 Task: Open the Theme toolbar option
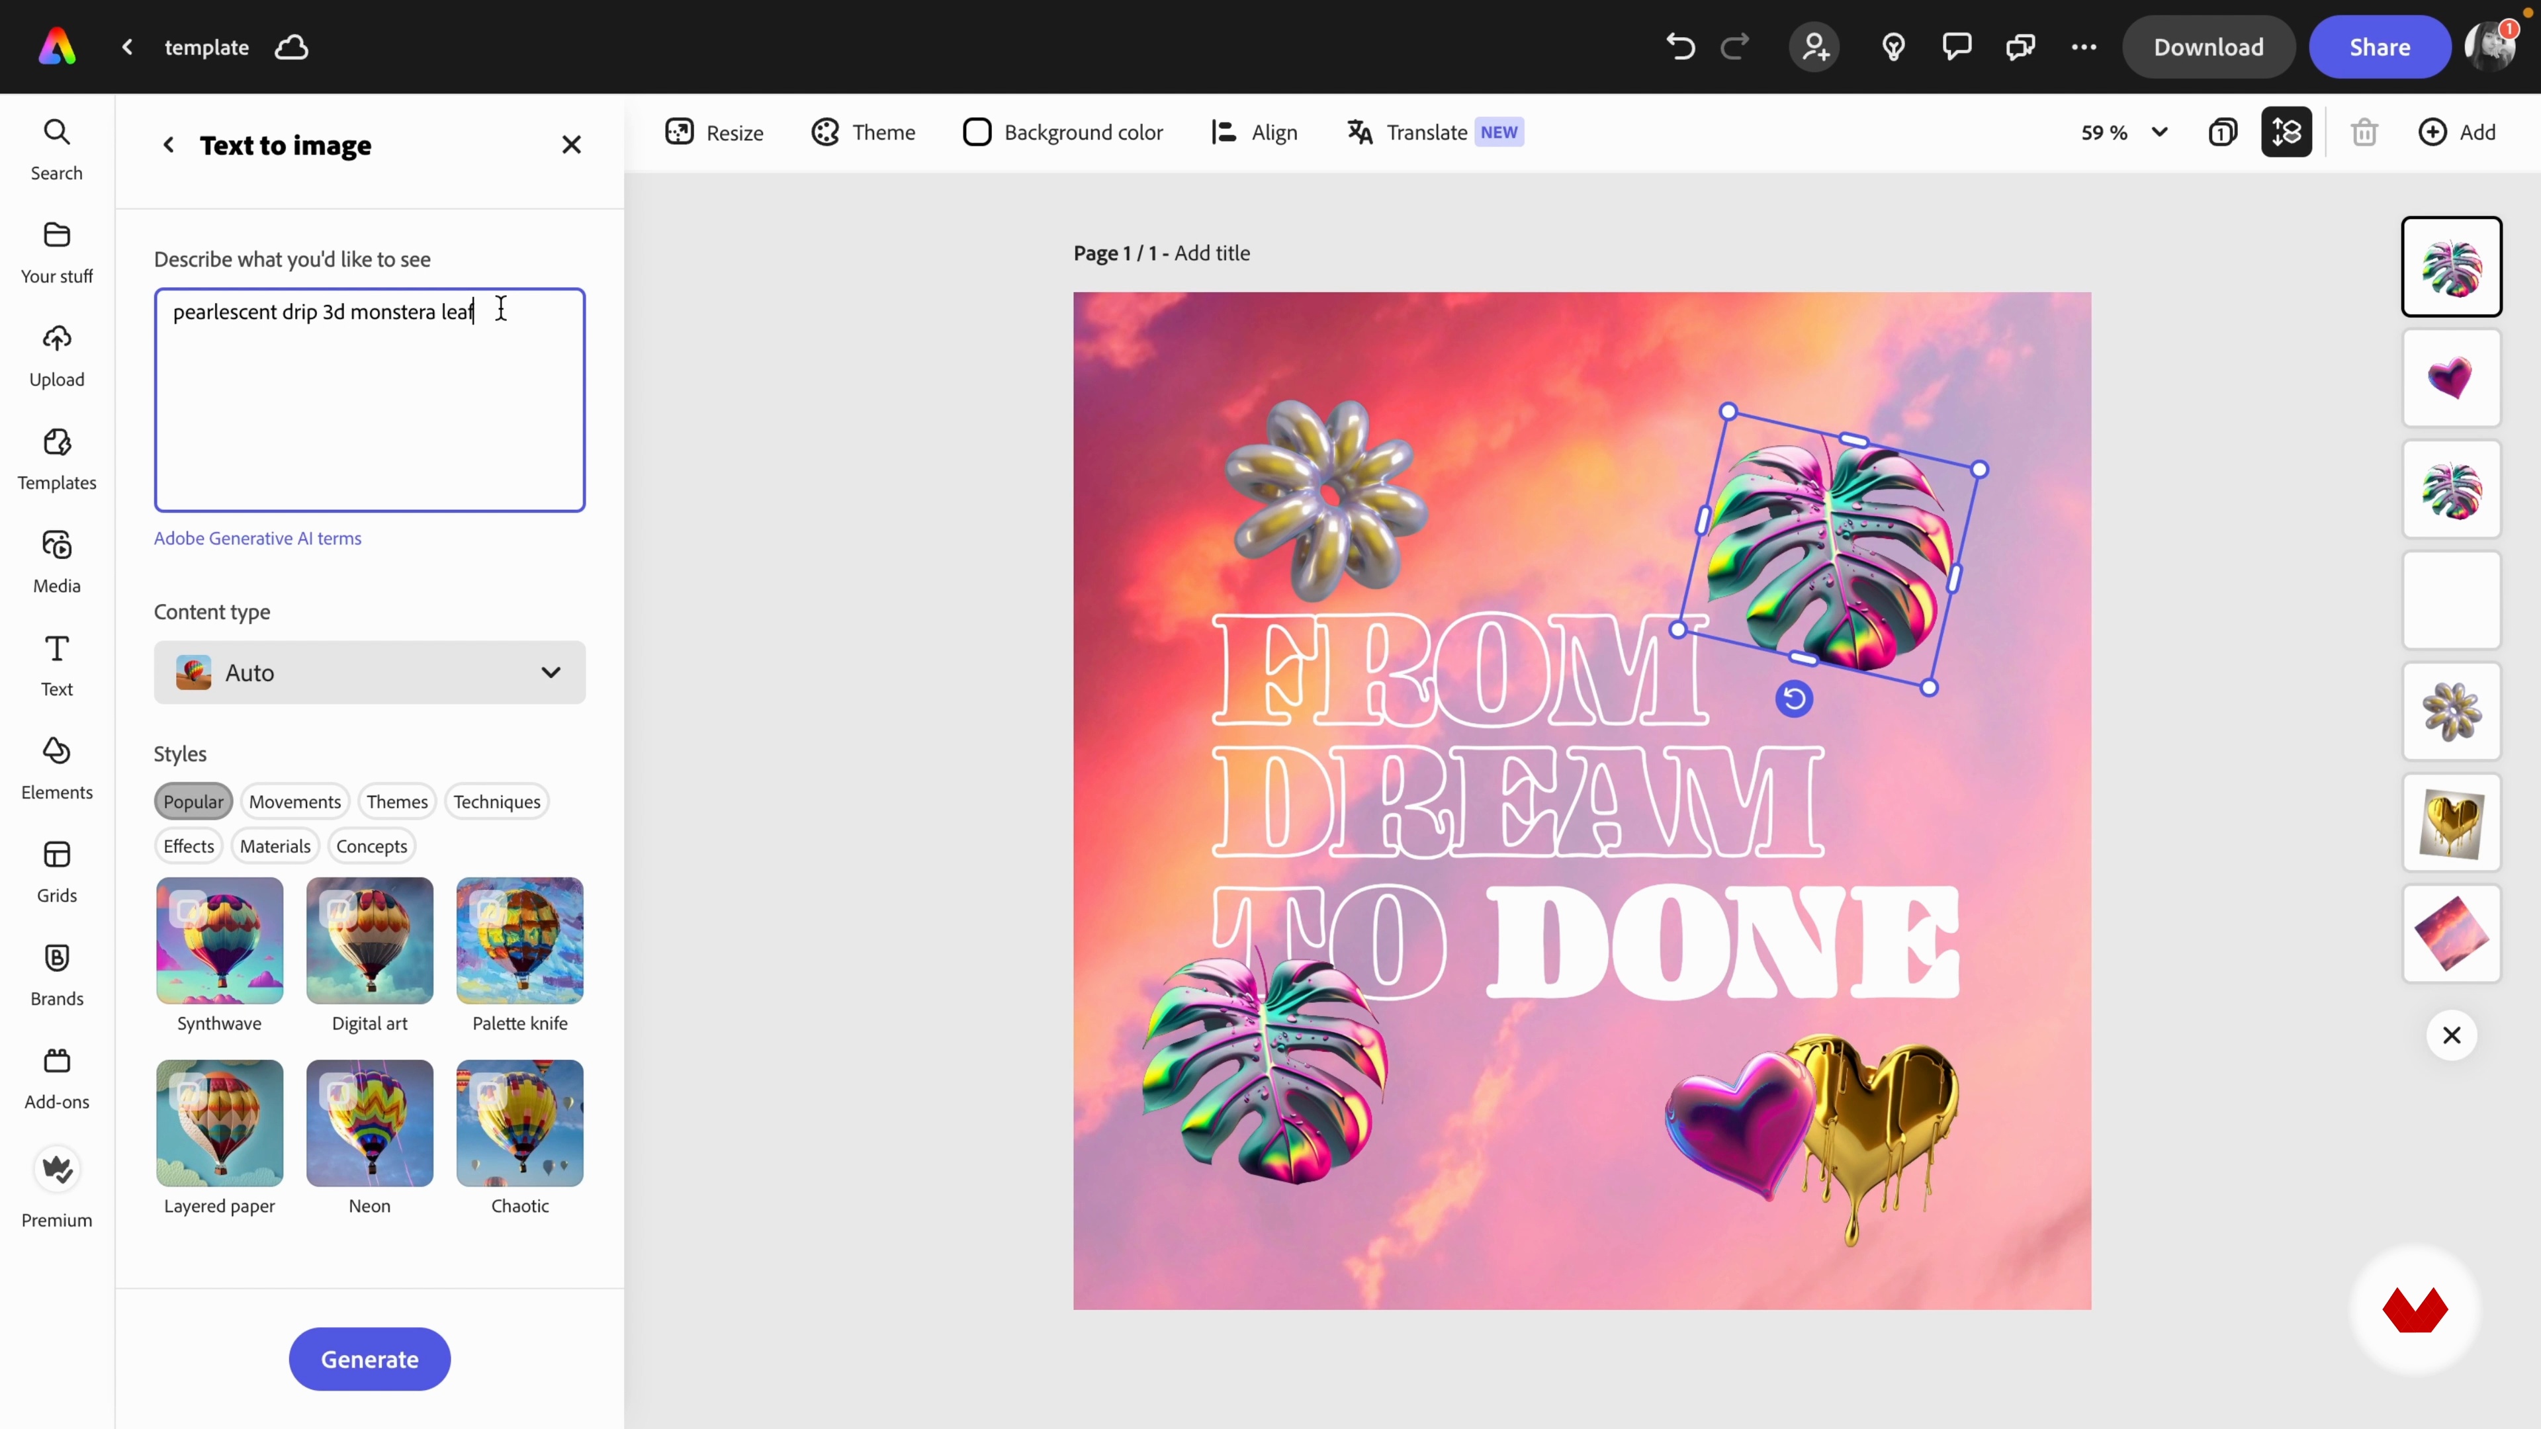[x=863, y=132]
